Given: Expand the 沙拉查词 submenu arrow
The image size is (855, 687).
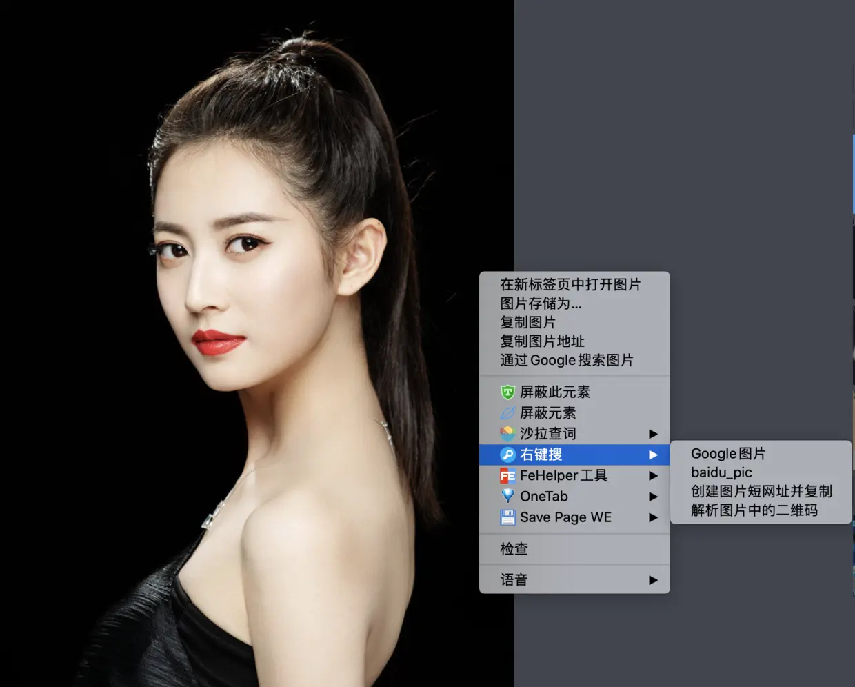Looking at the screenshot, I should [x=653, y=434].
